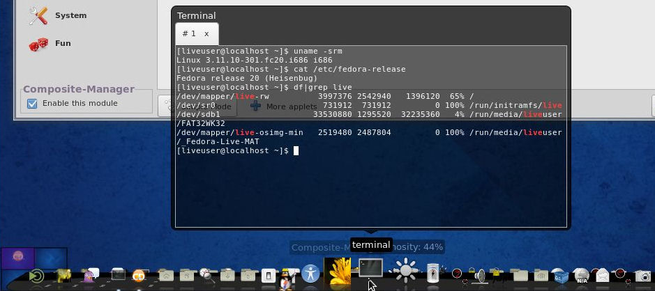The image size is (655, 291).
Task: Toggle Enable this module checkbox
Action: tap(32, 104)
